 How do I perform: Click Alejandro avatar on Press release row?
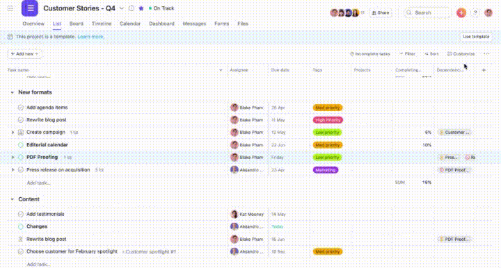click(x=234, y=170)
